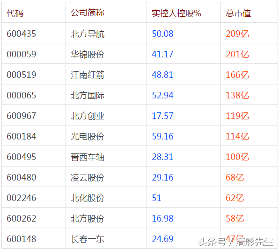This screenshot has height=250, width=279.
Task: Select stock code 600184
Action: tap(22, 136)
